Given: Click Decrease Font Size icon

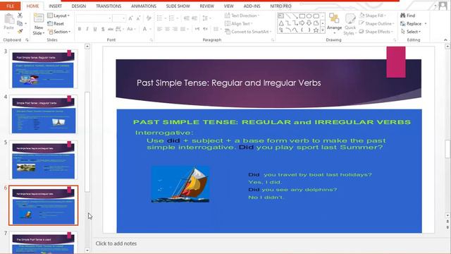Looking at the screenshot, I should [x=138, y=18].
